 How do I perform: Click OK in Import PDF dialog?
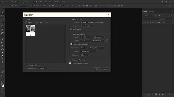pos(97,69)
